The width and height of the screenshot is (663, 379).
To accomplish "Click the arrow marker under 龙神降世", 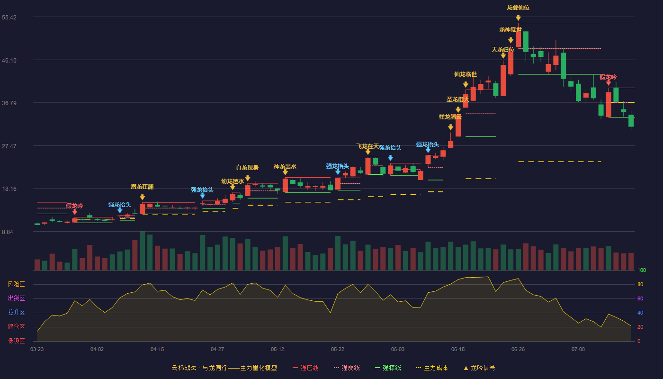I will [x=511, y=40].
